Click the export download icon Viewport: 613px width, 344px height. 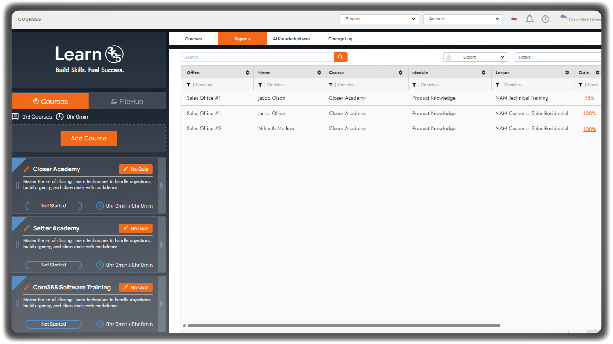tap(449, 57)
